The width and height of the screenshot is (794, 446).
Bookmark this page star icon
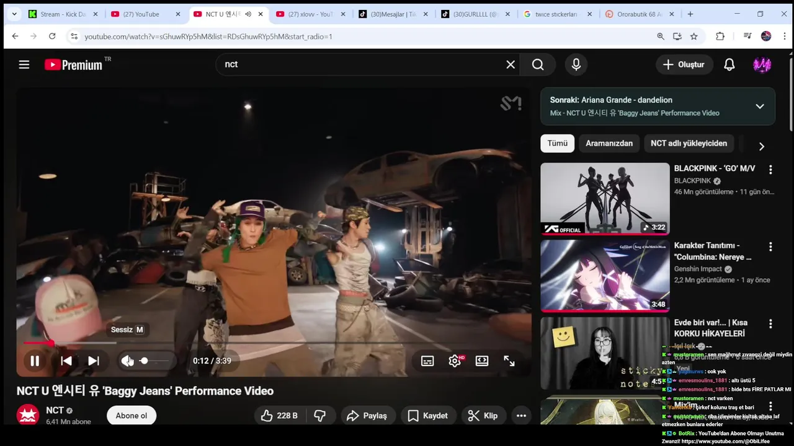(694, 37)
